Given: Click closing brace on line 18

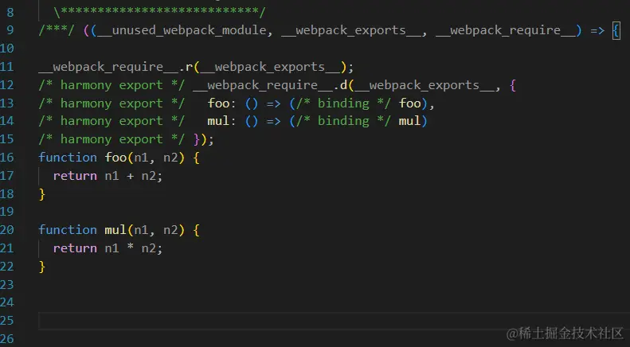Looking at the screenshot, I should pos(41,194).
